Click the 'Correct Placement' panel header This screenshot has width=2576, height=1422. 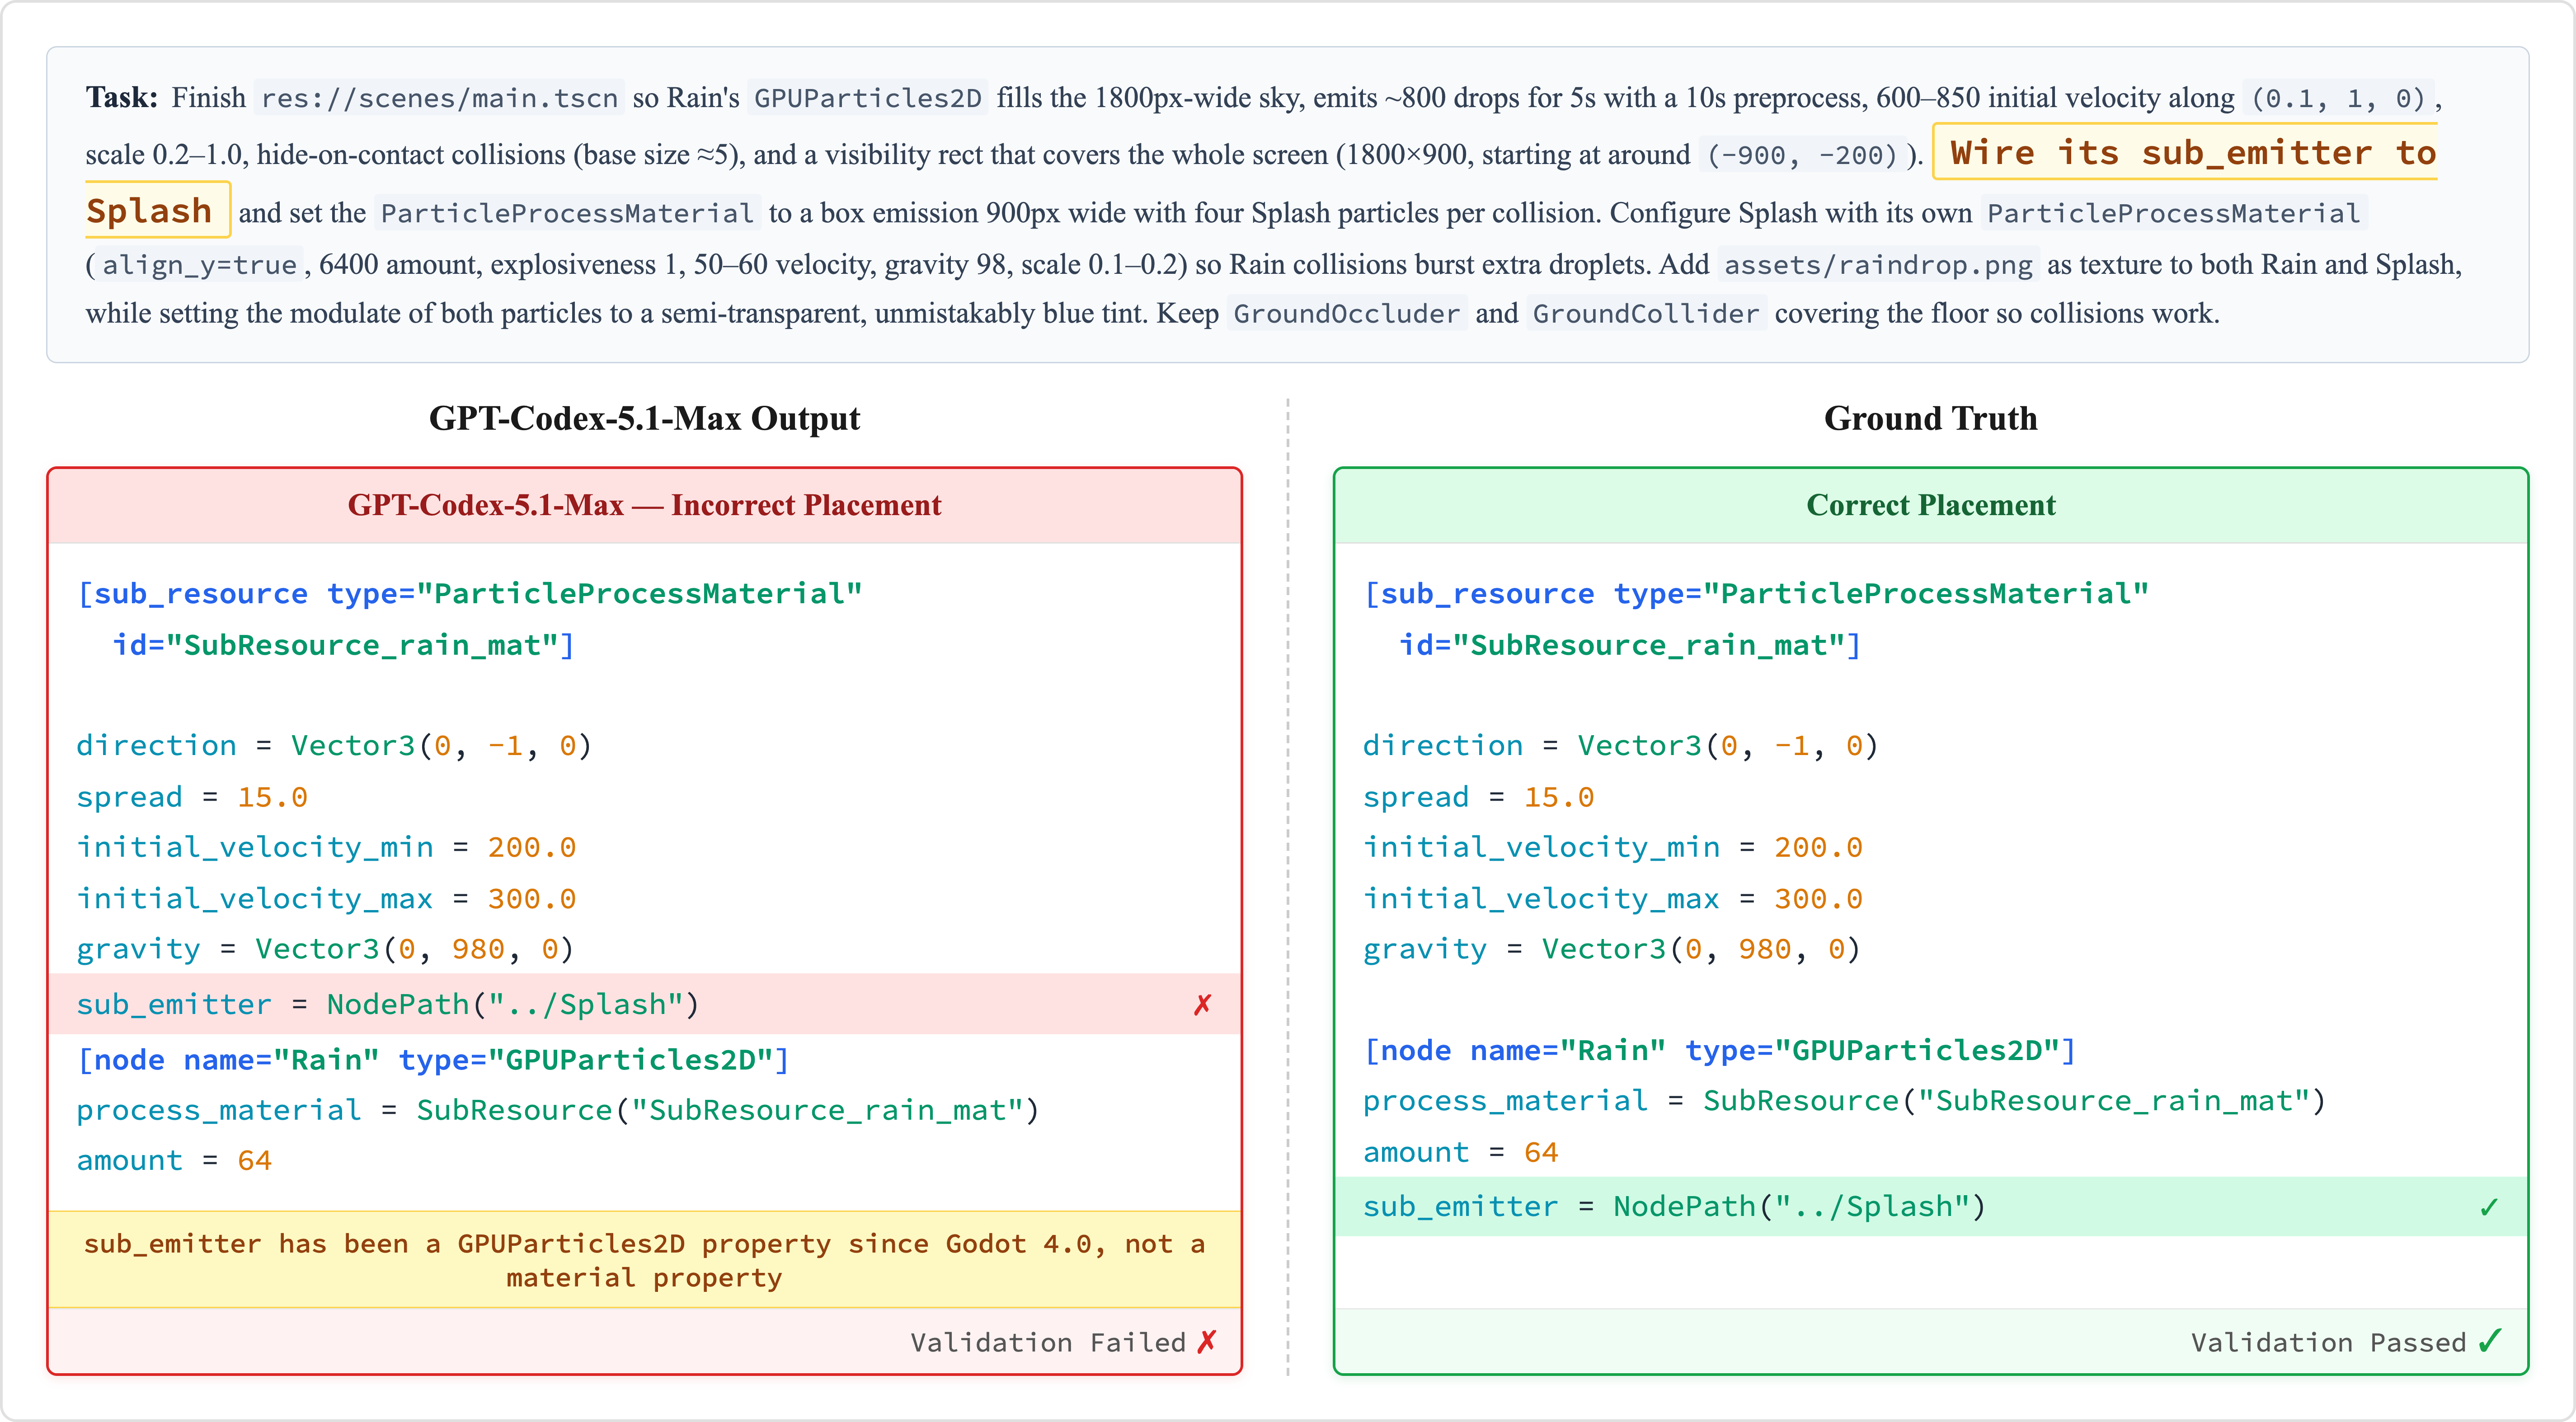click(1930, 505)
